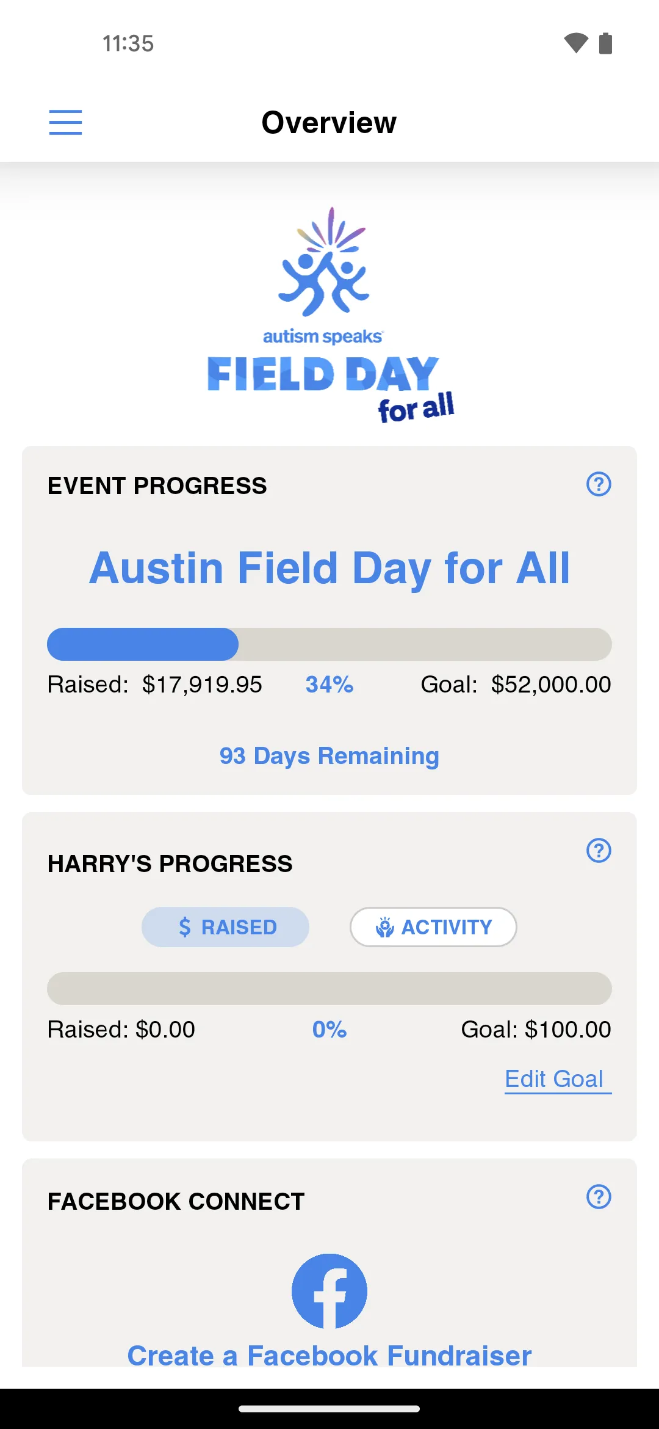Tap the battery status icon

click(605, 43)
